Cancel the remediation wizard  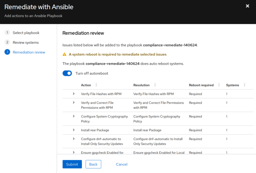click(x=121, y=164)
